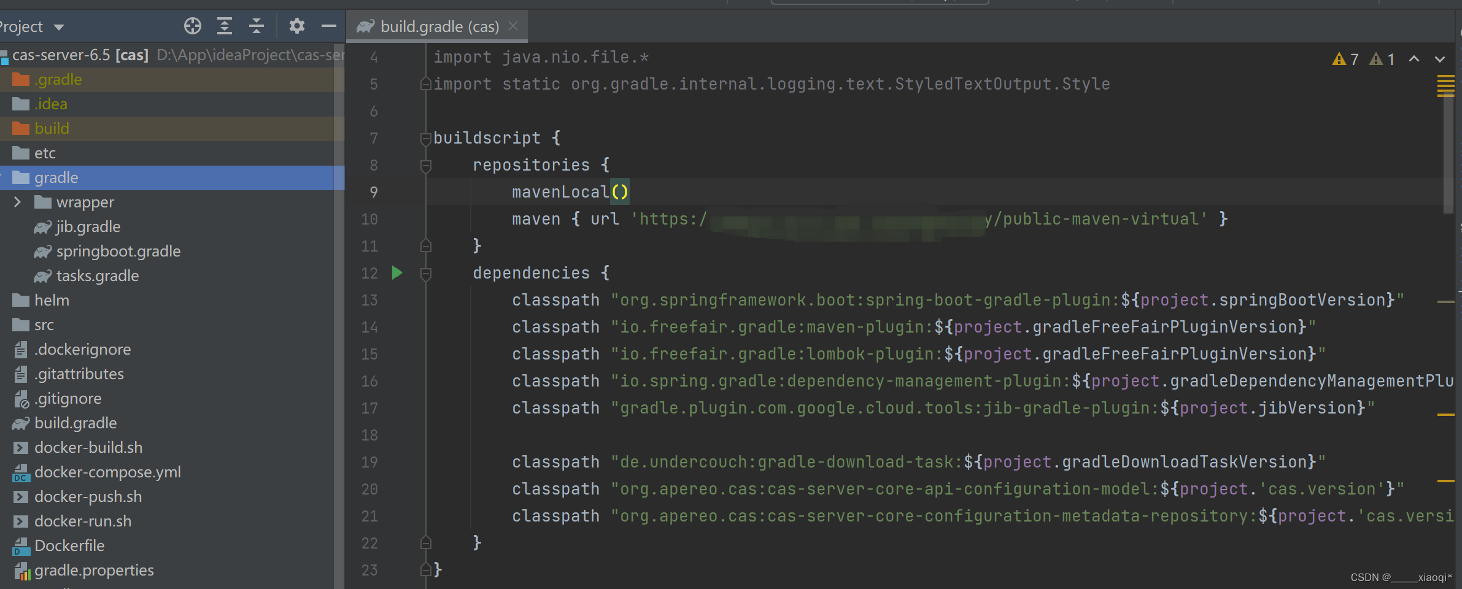The width and height of the screenshot is (1462, 589).
Task: Go to next highlighted error arrow
Action: pyautogui.click(x=1440, y=59)
